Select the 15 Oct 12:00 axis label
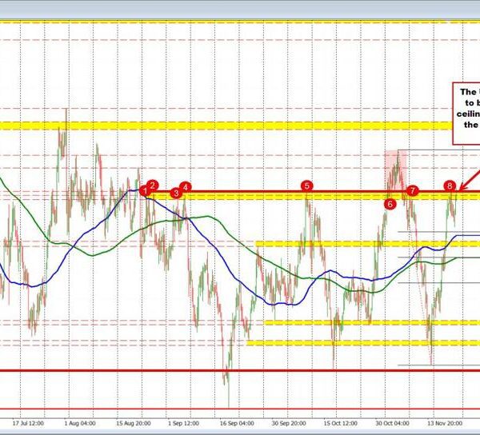The image size is (480, 435). point(340,423)
